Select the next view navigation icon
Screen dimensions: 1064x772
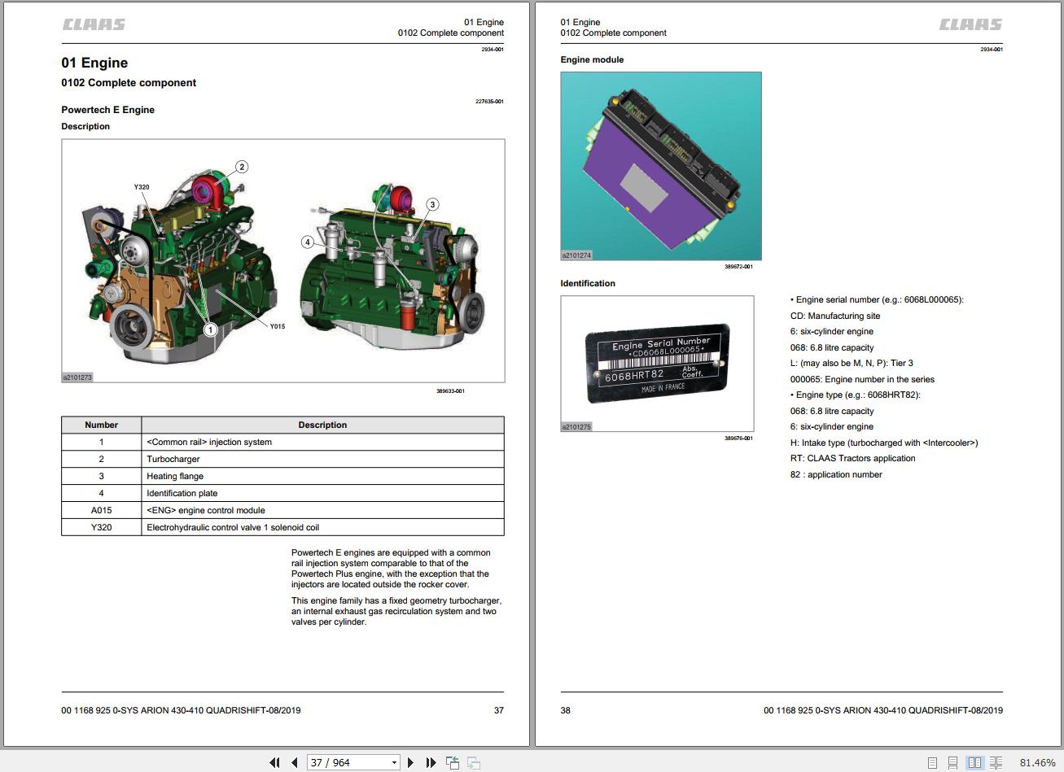click(x=472, y=762)
